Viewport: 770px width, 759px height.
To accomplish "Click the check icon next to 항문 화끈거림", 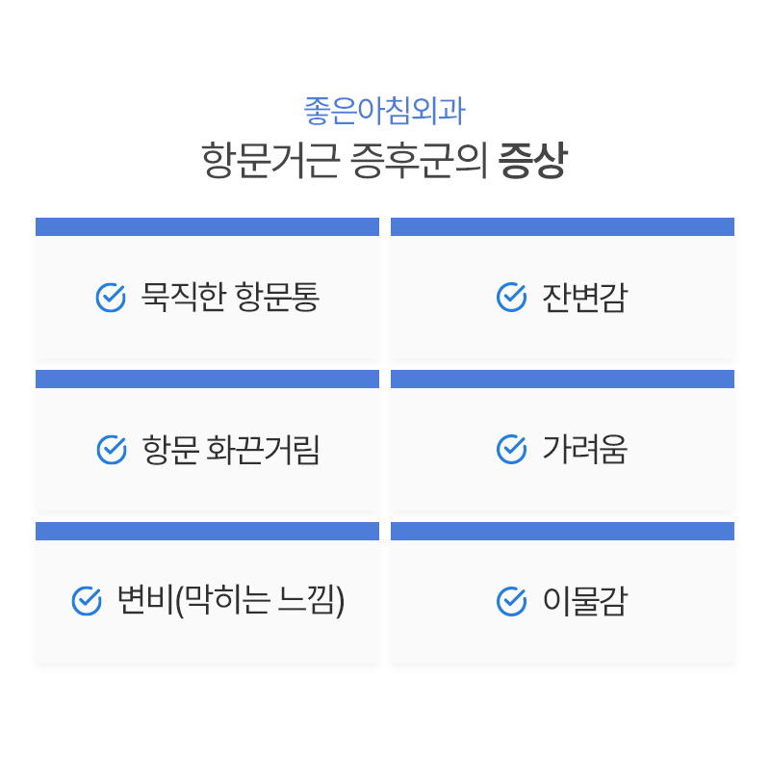I will point(112,449).
